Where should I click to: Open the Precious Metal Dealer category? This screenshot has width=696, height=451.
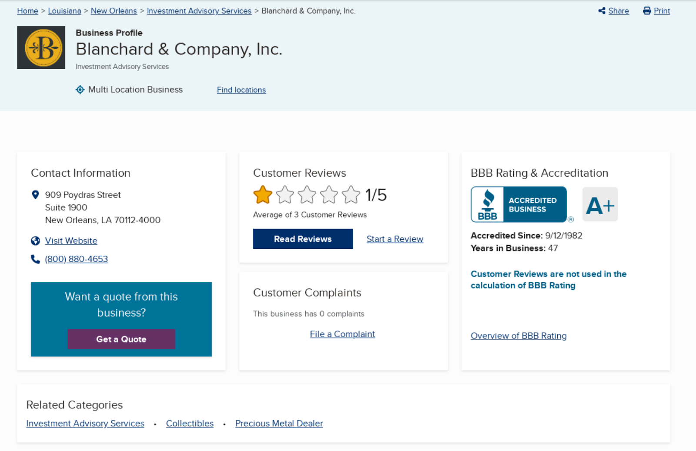279,424
